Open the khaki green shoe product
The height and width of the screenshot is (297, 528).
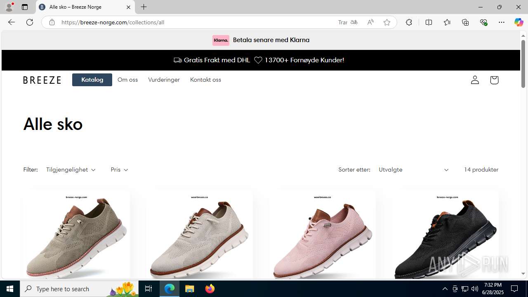tap(77, 234)
